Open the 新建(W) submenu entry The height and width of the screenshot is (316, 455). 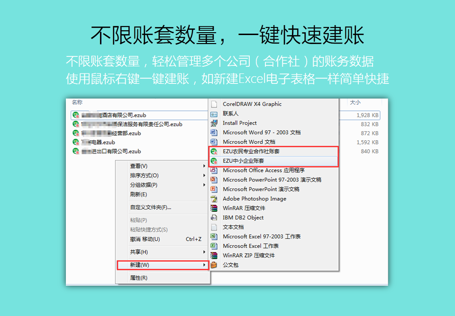(163, 265)
